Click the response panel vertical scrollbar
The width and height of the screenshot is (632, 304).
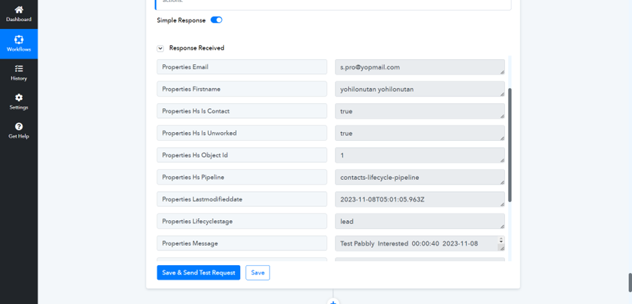[510, 144]
